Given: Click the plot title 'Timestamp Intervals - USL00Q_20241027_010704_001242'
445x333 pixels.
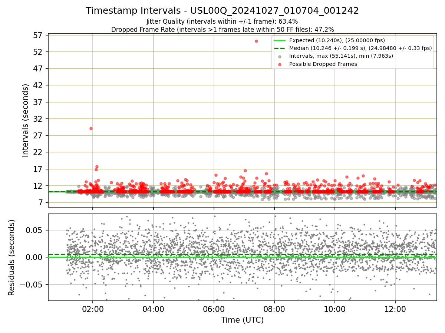Looking at the screenshot, I should [222, 11].
